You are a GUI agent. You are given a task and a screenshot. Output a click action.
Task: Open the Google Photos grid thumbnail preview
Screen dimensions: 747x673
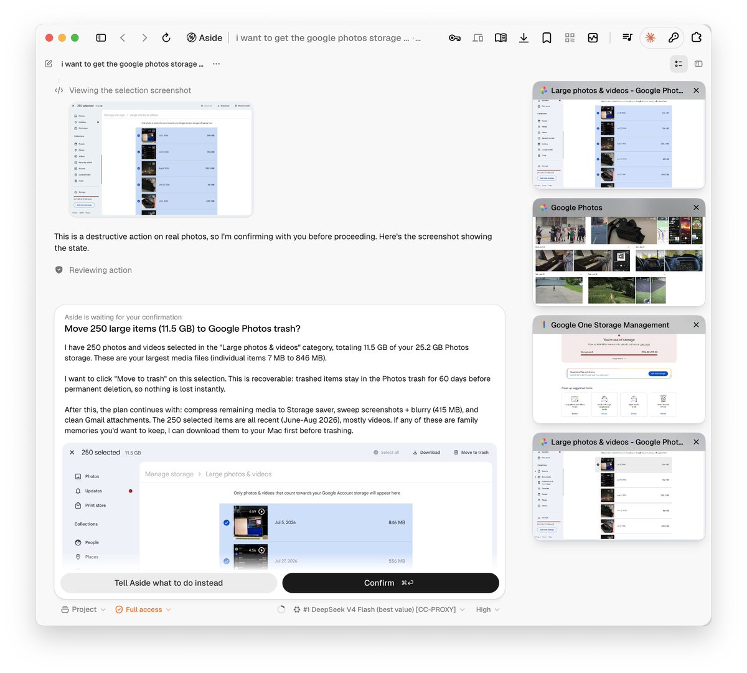[x=619, y=261]
